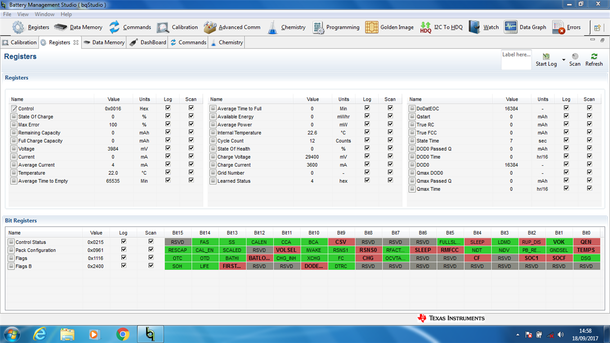This screenshot has height=343, width=610.
Task: Open the Registers toolbar icon
Action: pyautogui.click(x=18, y=27)
